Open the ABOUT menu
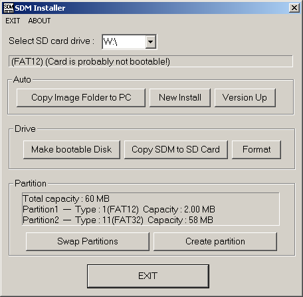This screenshot has height=297, width=303. (x=39, y=21)
